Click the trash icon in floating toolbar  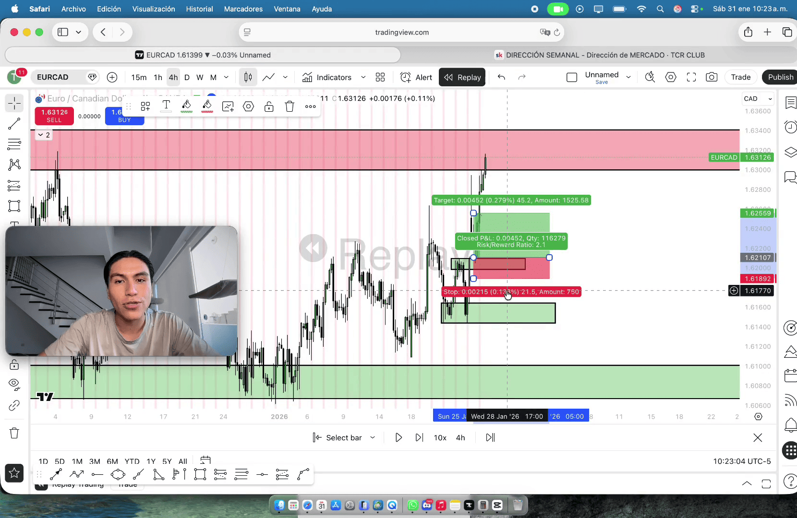pos(290,106)
